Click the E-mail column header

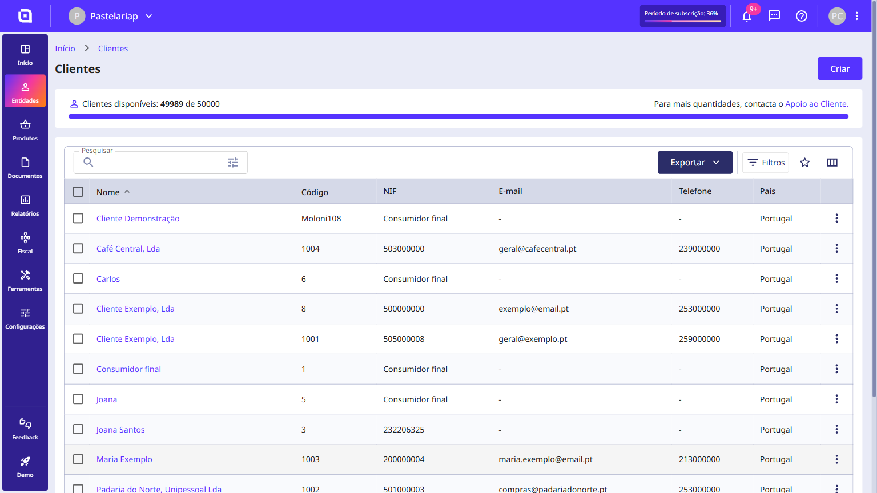pos(510,191)
